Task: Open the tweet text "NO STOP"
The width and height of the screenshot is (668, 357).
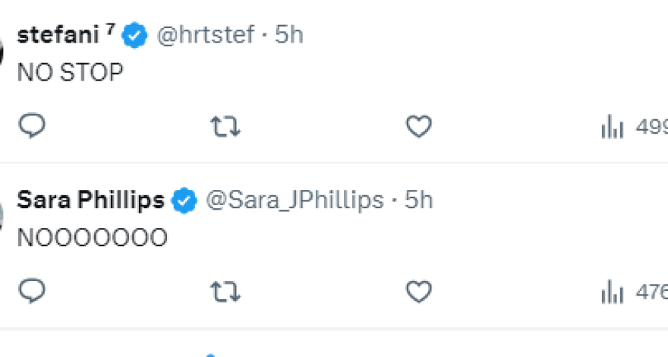Action: click(x=70, y=73)
